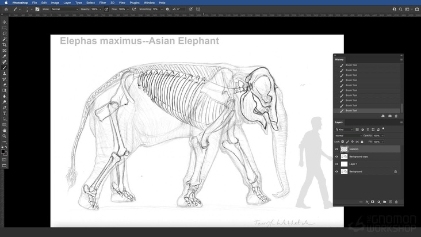Select the Eyedropper tool
The image size is (421, 237).
click(x=4, y=56)
